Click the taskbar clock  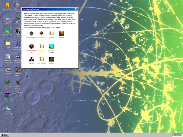point(177,135)
